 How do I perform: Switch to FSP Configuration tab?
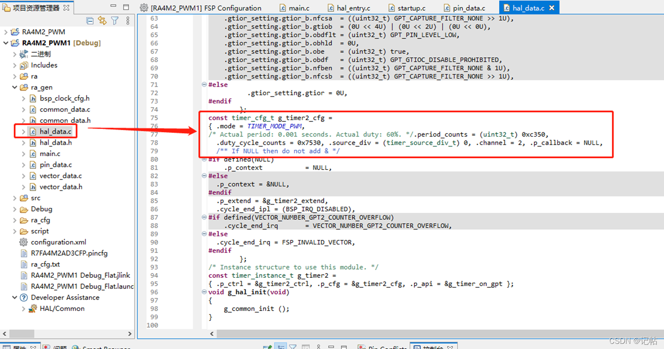[x=201, y=8]
